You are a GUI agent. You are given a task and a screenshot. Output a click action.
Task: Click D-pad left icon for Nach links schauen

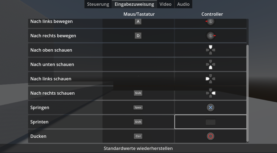(x=211, y=79)
